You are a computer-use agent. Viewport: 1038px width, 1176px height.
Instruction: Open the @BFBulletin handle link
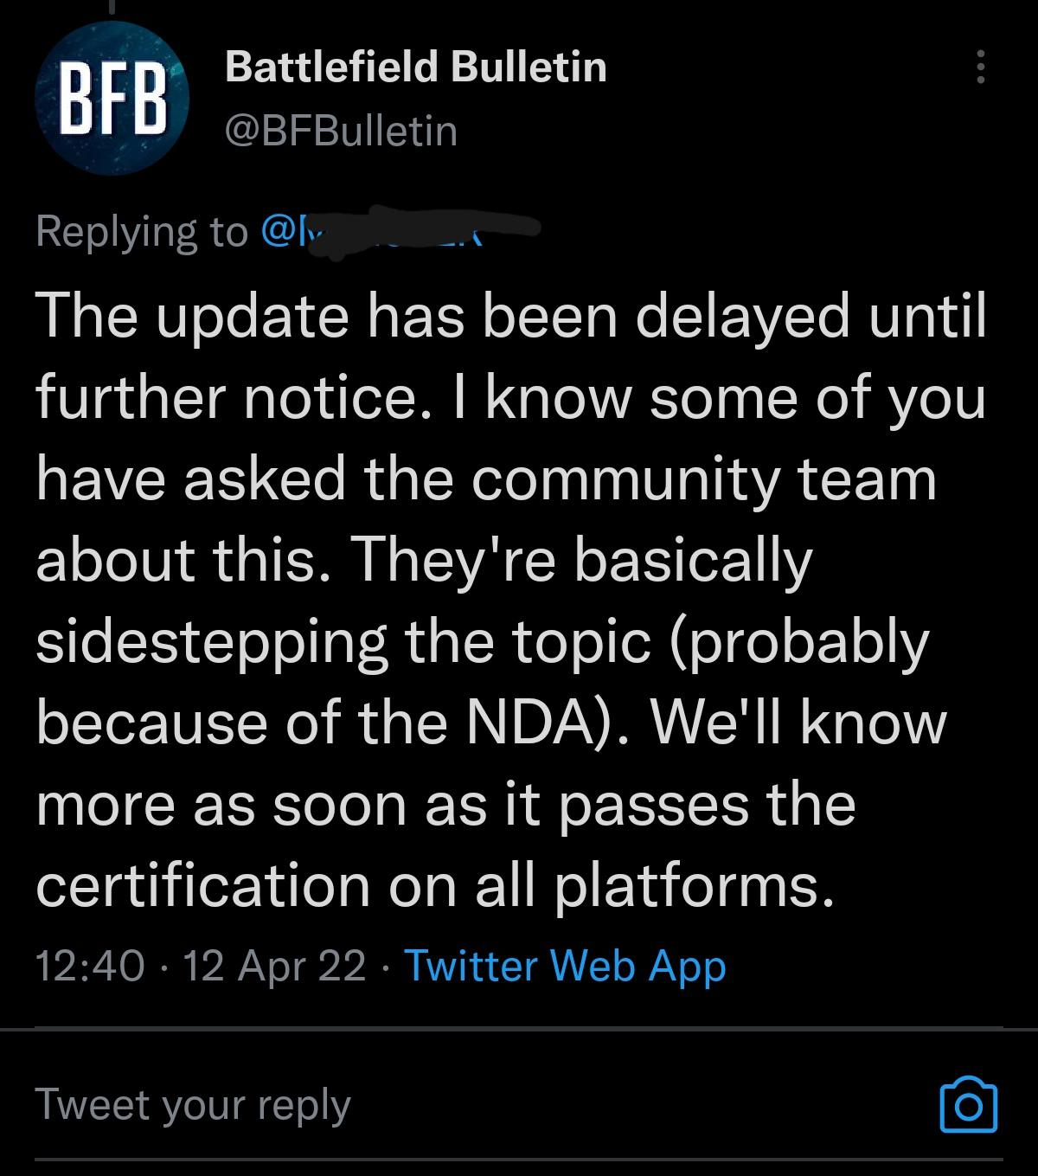click(x=341, y=131)
